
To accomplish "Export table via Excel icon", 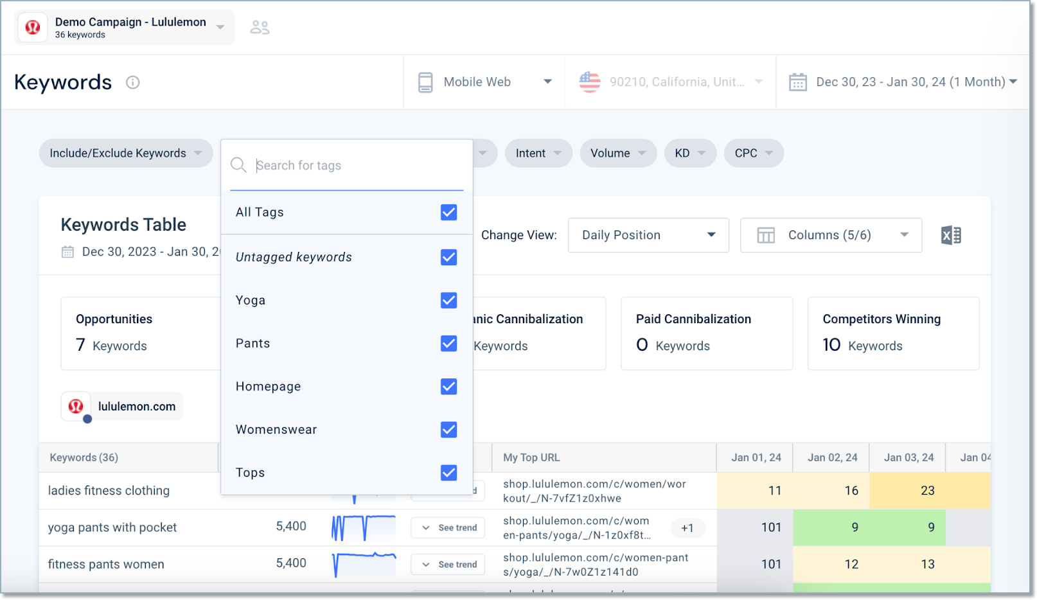I will click(951, 235).
